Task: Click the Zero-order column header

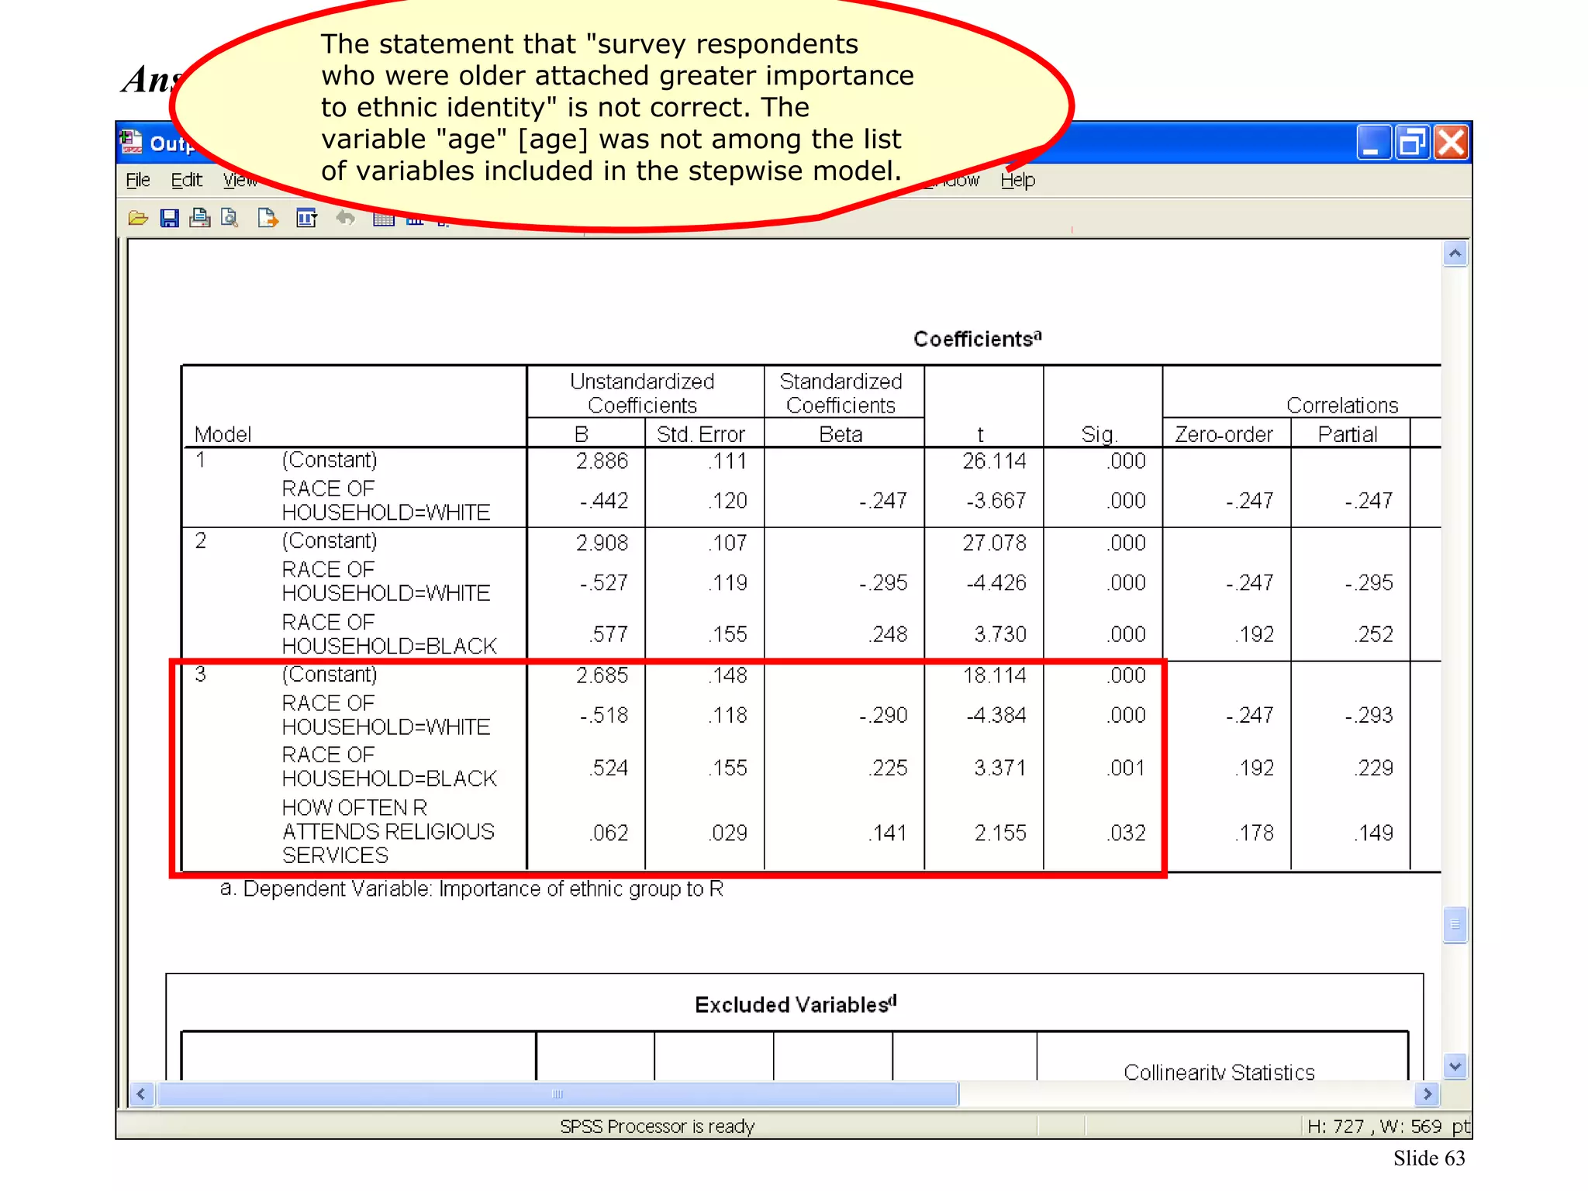Action: point(1224,434)
